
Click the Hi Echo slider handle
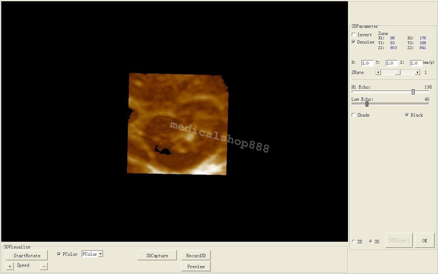click(413, 92)
